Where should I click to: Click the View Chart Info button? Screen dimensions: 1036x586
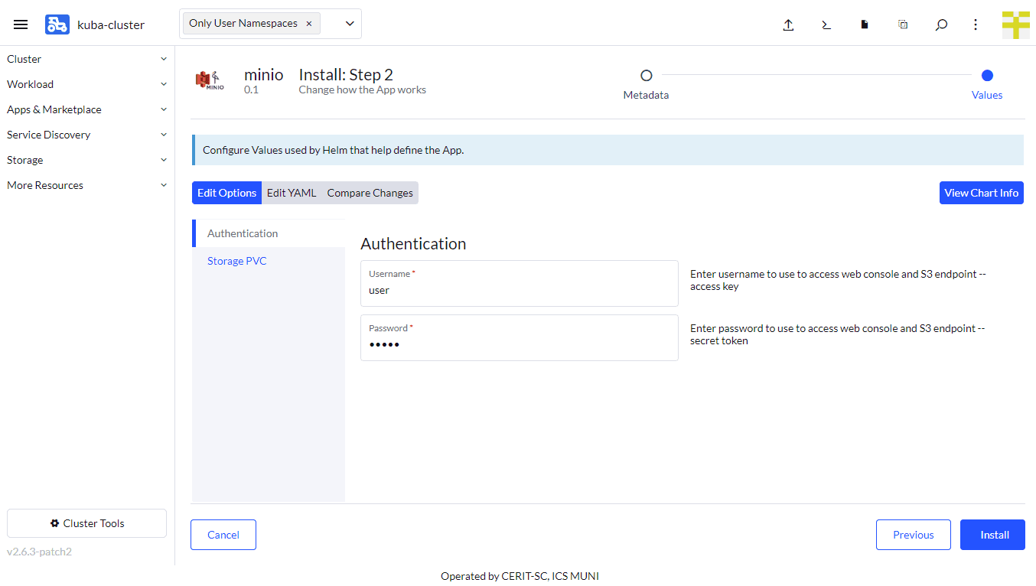click(x=981, y=193)
